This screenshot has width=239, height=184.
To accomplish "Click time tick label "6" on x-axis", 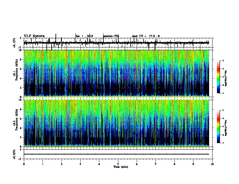I will 137,164.
